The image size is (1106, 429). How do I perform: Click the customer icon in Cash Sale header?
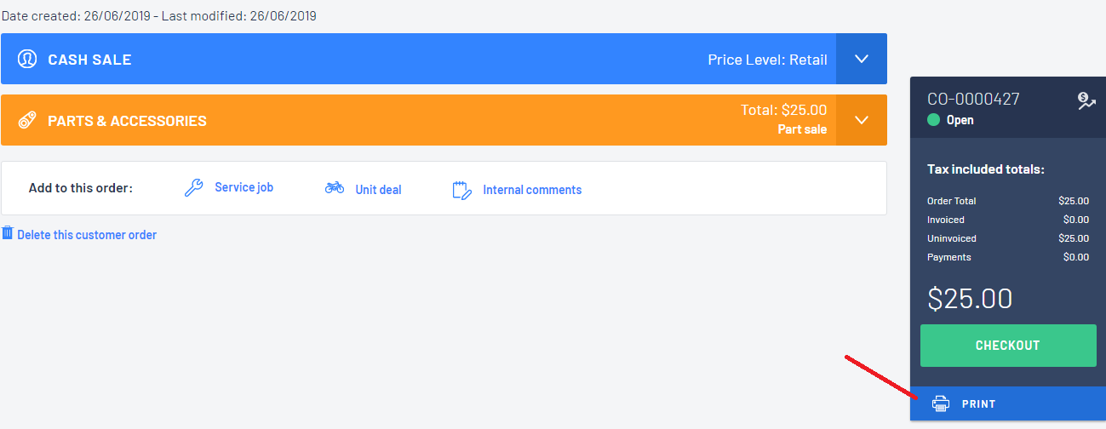(27, 59)
